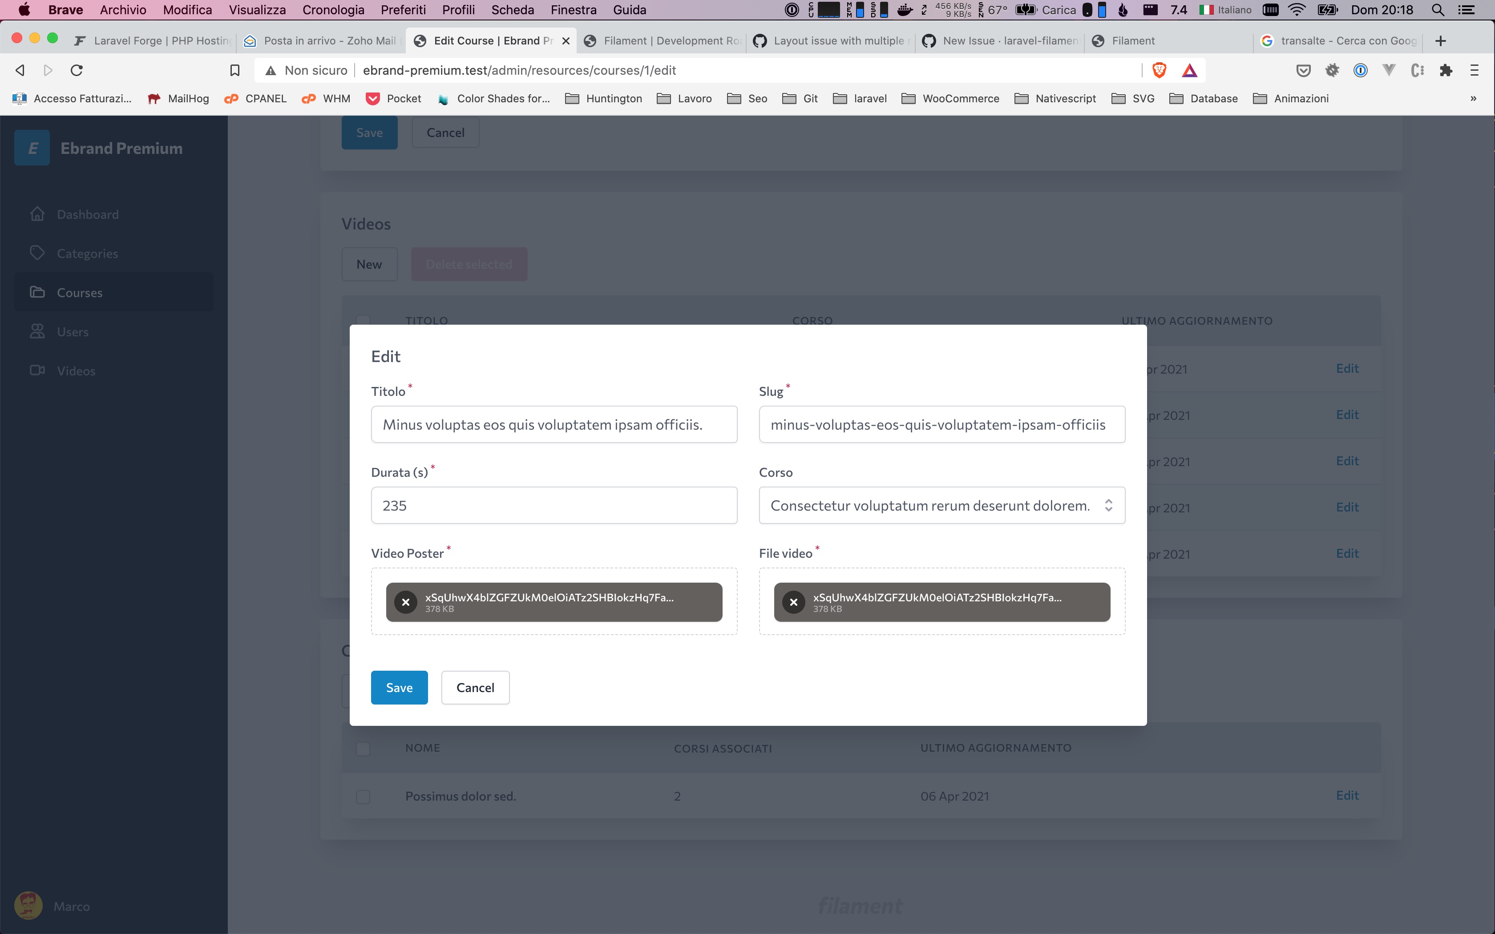This screenshot has width=1495, height=934.
Task: Close the Edit Course tab
Action: coord(566,41)
